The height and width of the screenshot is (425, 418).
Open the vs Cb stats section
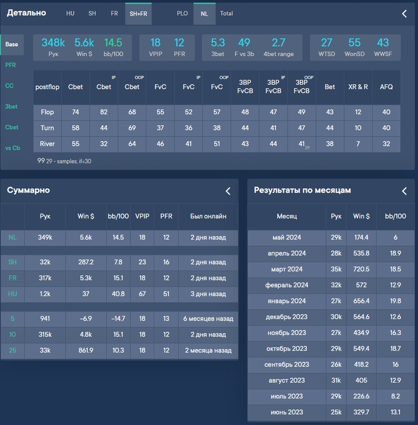pyautogui.click(x=13, y=148)
